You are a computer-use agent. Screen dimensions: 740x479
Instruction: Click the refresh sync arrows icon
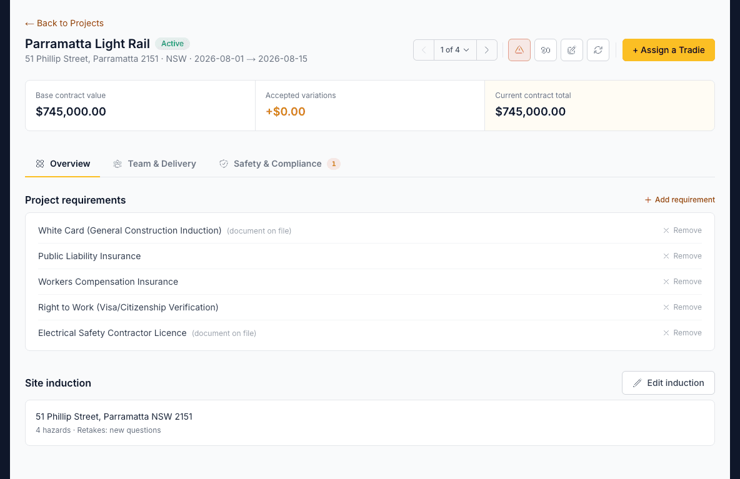pos(598,50)
